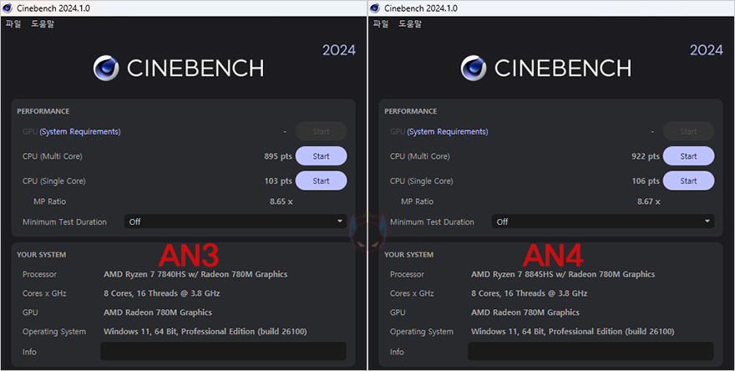Select the 106 pts single core score
The width and height of the screenshot is (735, 371).
coord(646,180)
